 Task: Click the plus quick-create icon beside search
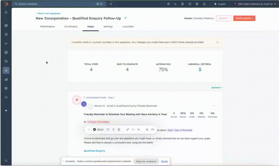pos(111,4)
